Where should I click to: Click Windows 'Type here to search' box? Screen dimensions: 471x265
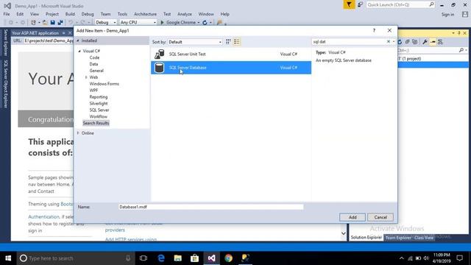click(x=76, y=258)
